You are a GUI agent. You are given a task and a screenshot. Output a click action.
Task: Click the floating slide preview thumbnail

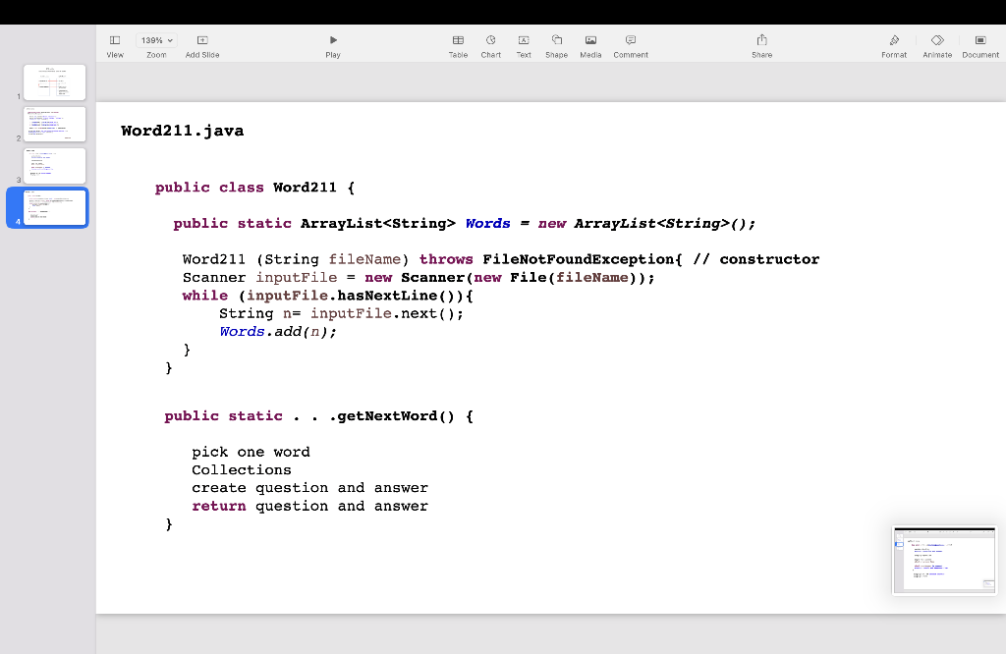pyautogui.click(x=944, y=561)
